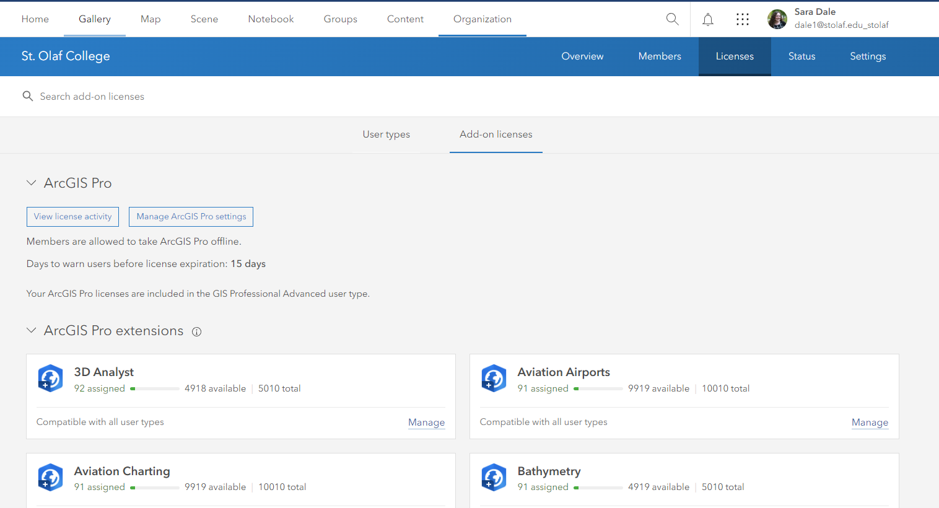Open the Notebook menu item
The width and height of the screenshot is (939, 508).
click(271, 19)
